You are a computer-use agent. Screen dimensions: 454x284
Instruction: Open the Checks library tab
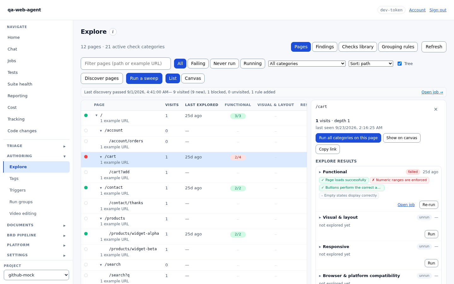358,47
